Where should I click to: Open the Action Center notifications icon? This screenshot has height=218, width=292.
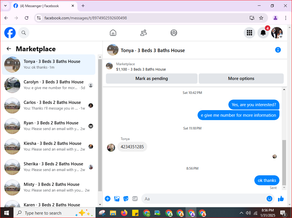coord(283,213)
